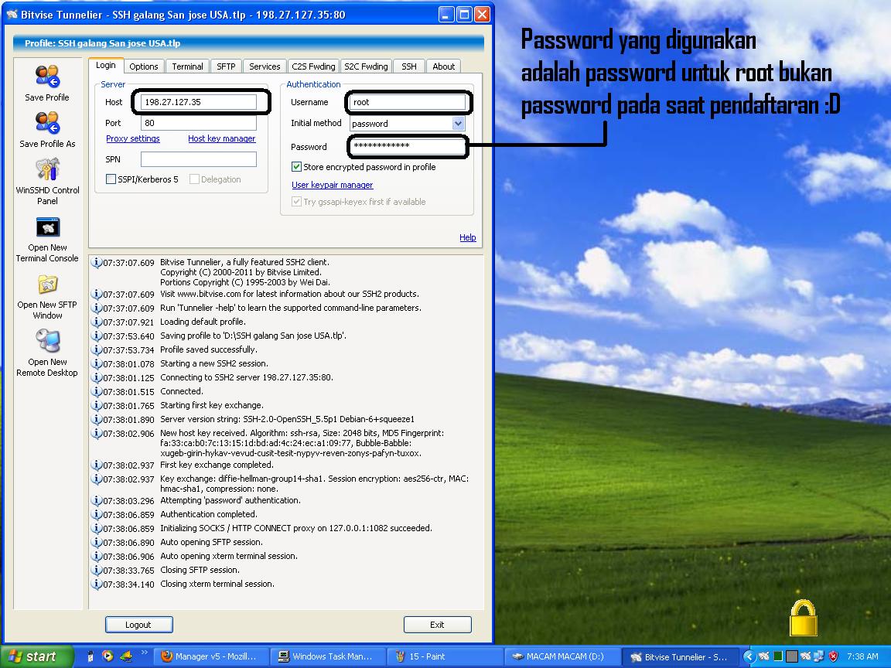Select 'Attempting 'password' authentication.' log line
This screenshot has height=668, width=891.
point(230,500)
